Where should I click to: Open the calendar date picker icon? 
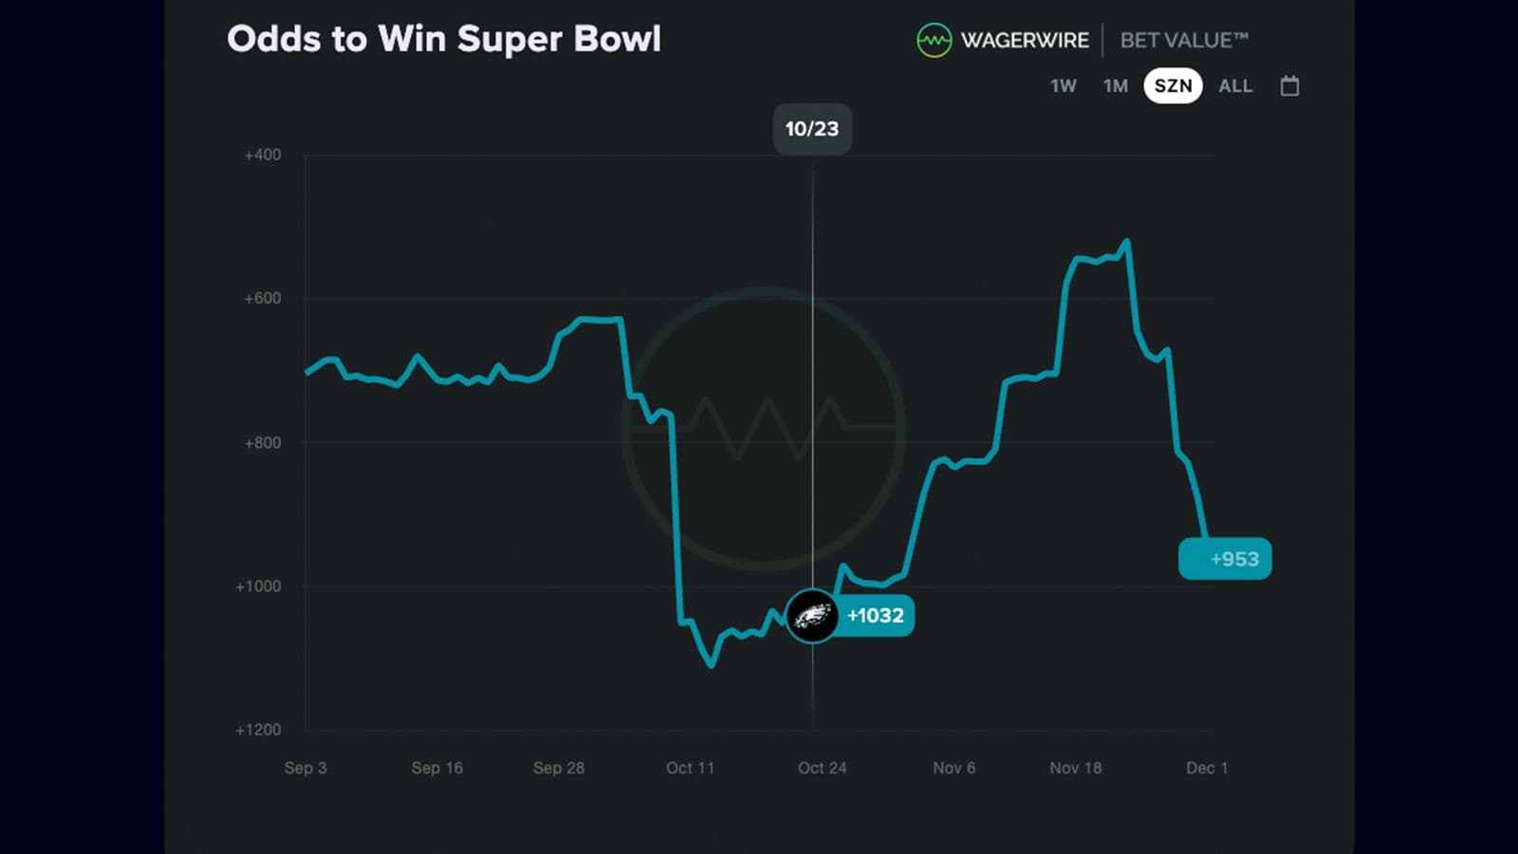pos(1289,86)
